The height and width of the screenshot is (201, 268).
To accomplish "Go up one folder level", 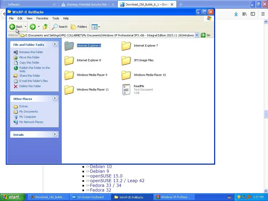I will point(45,27).
